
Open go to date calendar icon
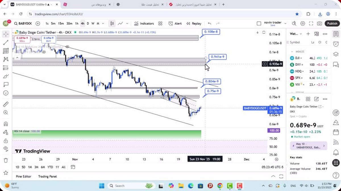pyautogui.click(x=73, y=167)
